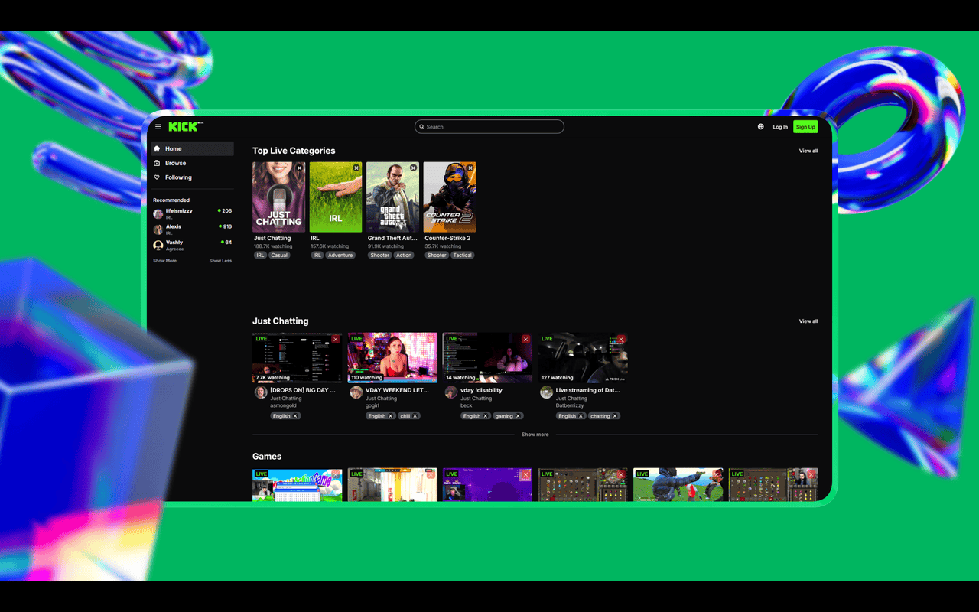Expand Recommended list with Show More
Screen dimensions: 979x612
pyautogui.click(x=164, y=261)
